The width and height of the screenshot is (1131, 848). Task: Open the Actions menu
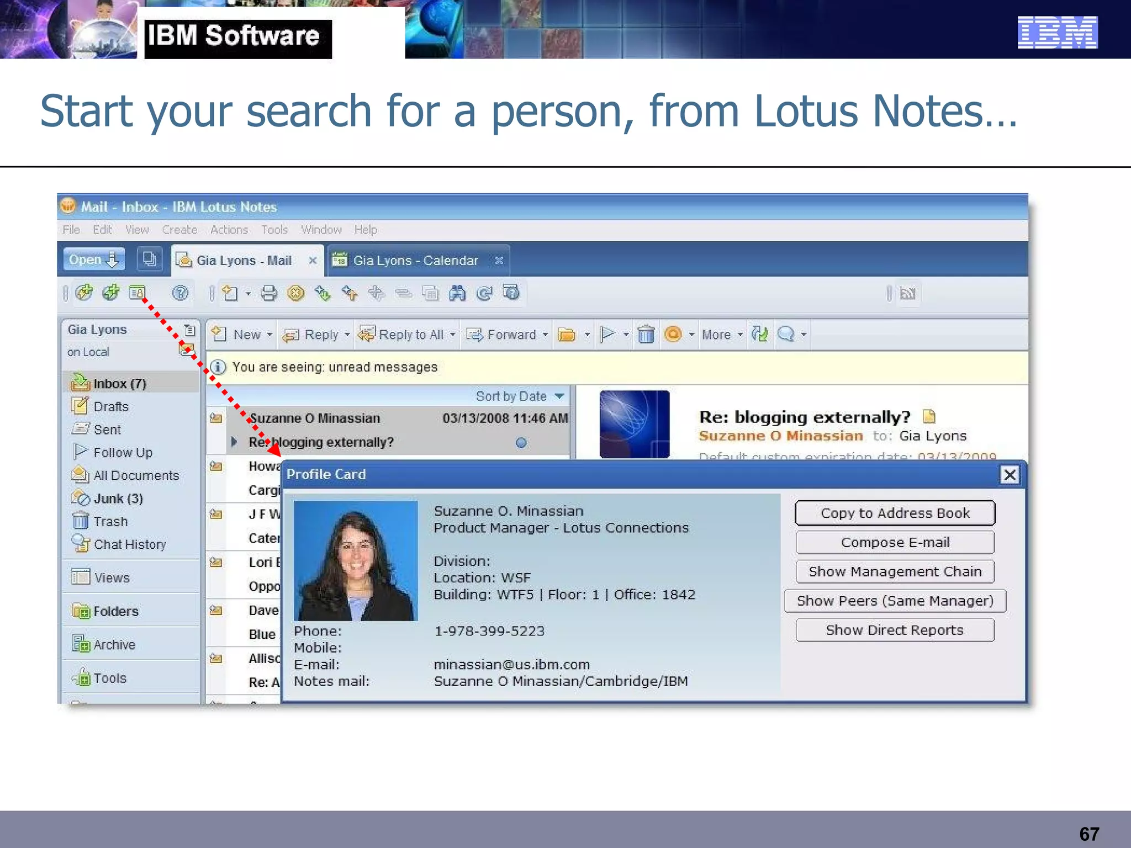pos(229,230)
